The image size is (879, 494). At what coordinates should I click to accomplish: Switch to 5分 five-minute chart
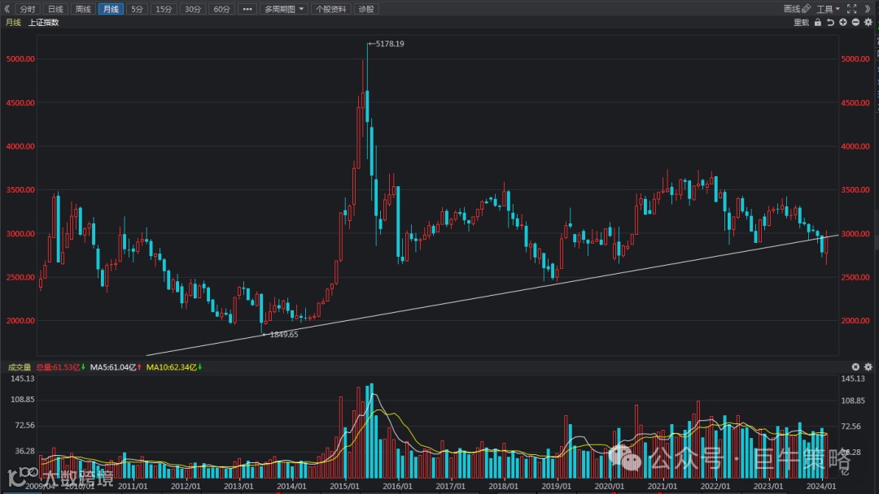137,9
